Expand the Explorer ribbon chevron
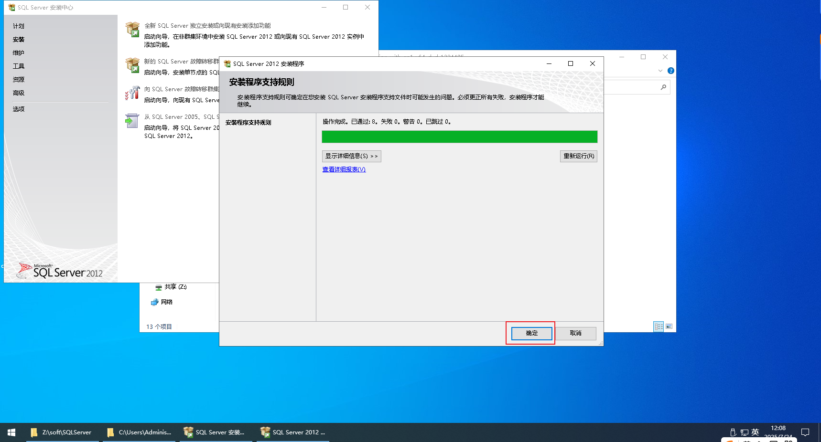Image resolution: width=821 pixels, height=442 pixels. click(x=660, y=71)
